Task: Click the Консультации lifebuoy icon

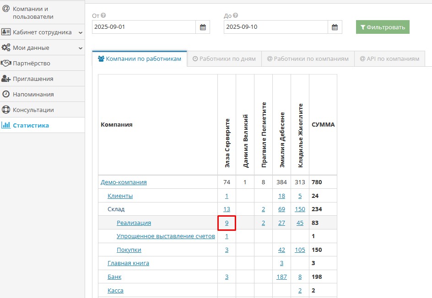Action: pos(6,110)
